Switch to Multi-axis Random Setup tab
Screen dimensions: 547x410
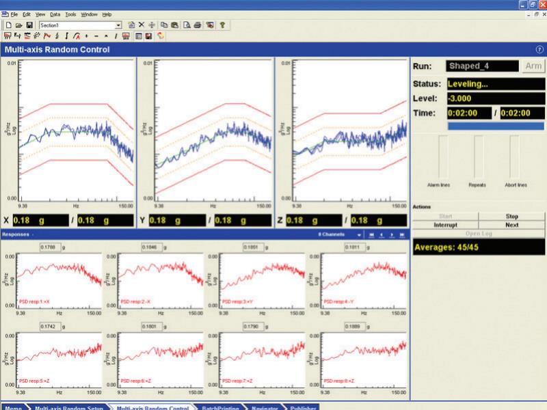click(x=69, y=407)
